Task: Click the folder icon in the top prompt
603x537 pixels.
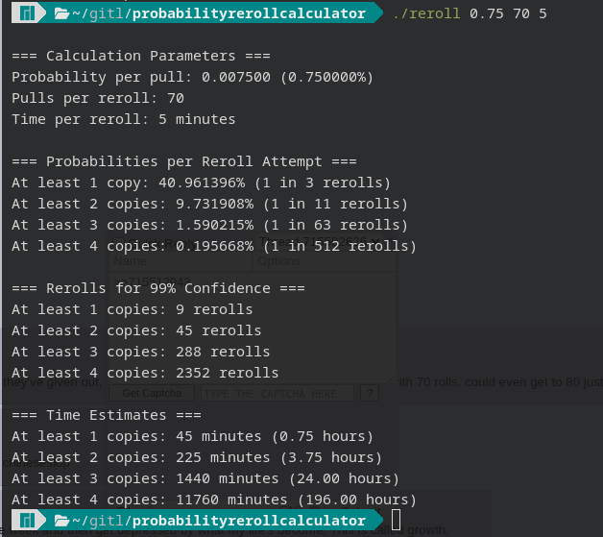Action: 61,13
